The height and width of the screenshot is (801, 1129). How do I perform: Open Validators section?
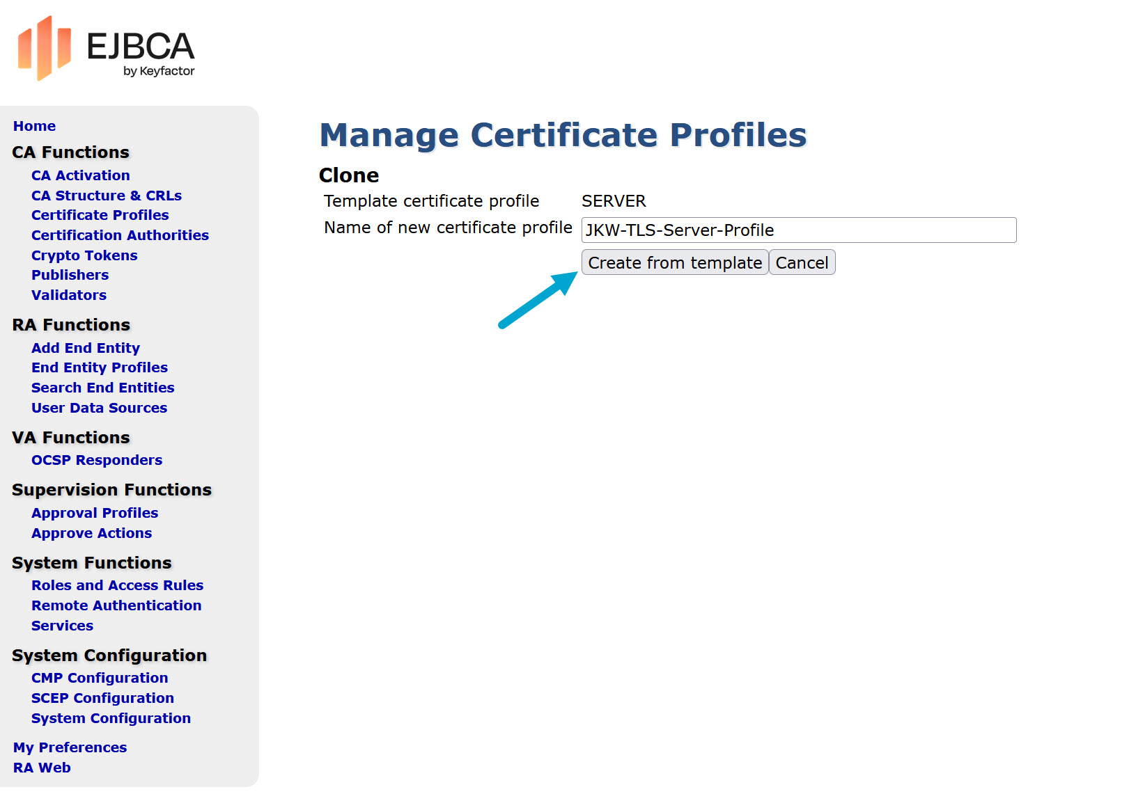pos(68,295)
